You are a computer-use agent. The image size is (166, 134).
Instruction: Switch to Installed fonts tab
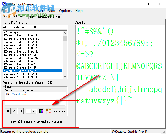15,16
